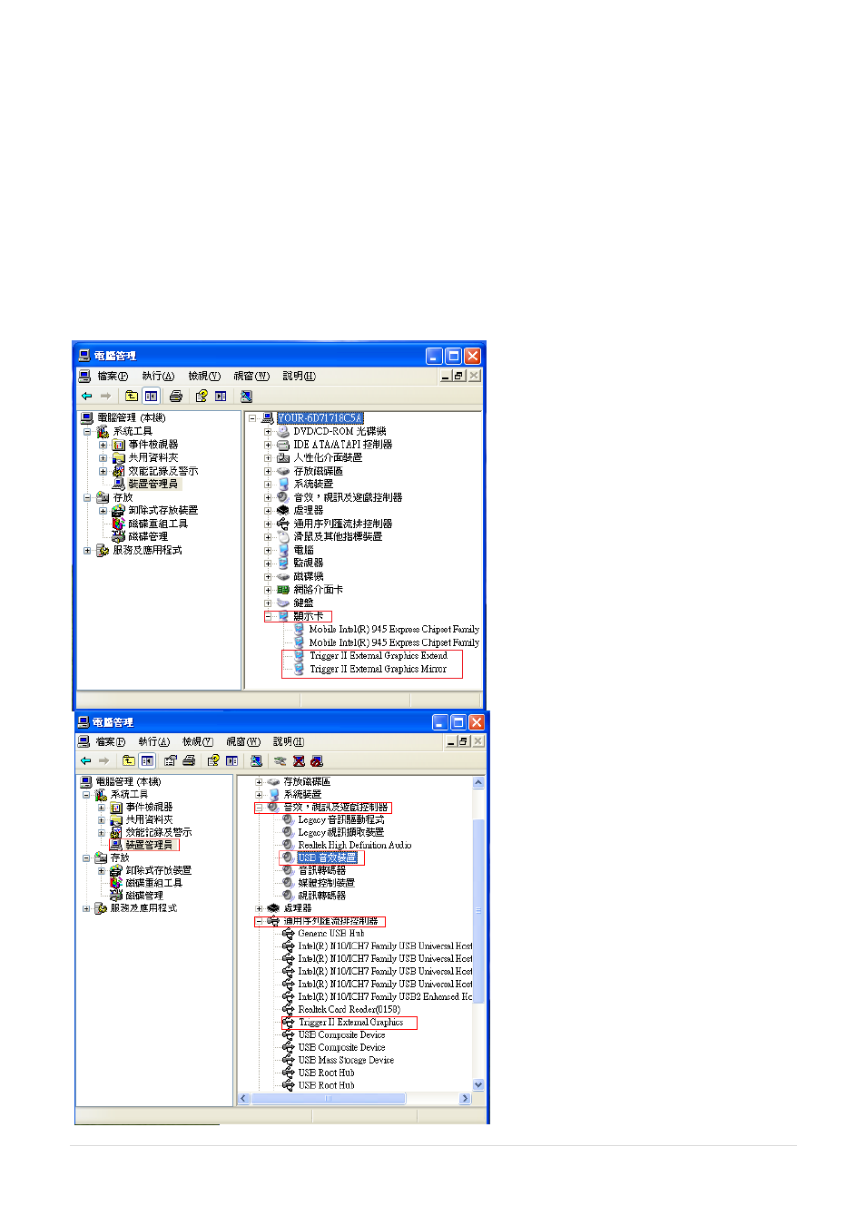Expand 處理器 node in lower window

(x=259, y=907)
